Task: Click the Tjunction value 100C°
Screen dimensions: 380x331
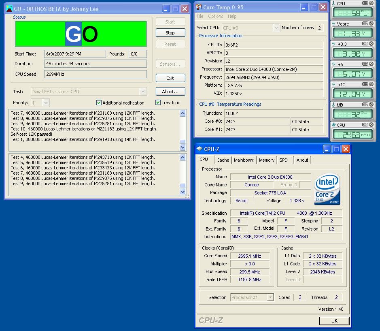Action: pos(274,113)
